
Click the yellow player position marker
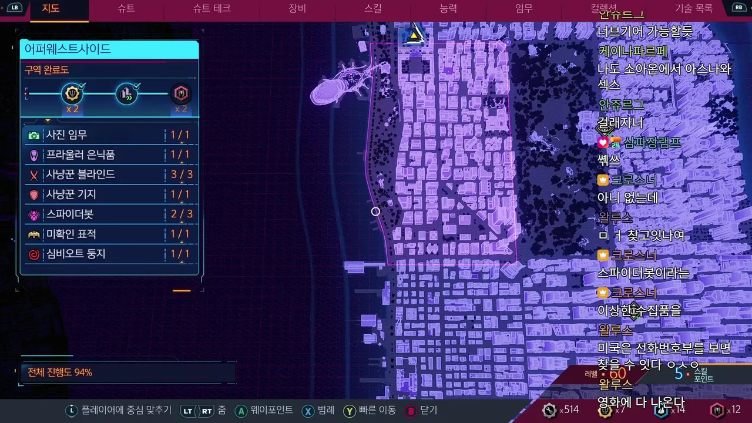click(415, 34)
